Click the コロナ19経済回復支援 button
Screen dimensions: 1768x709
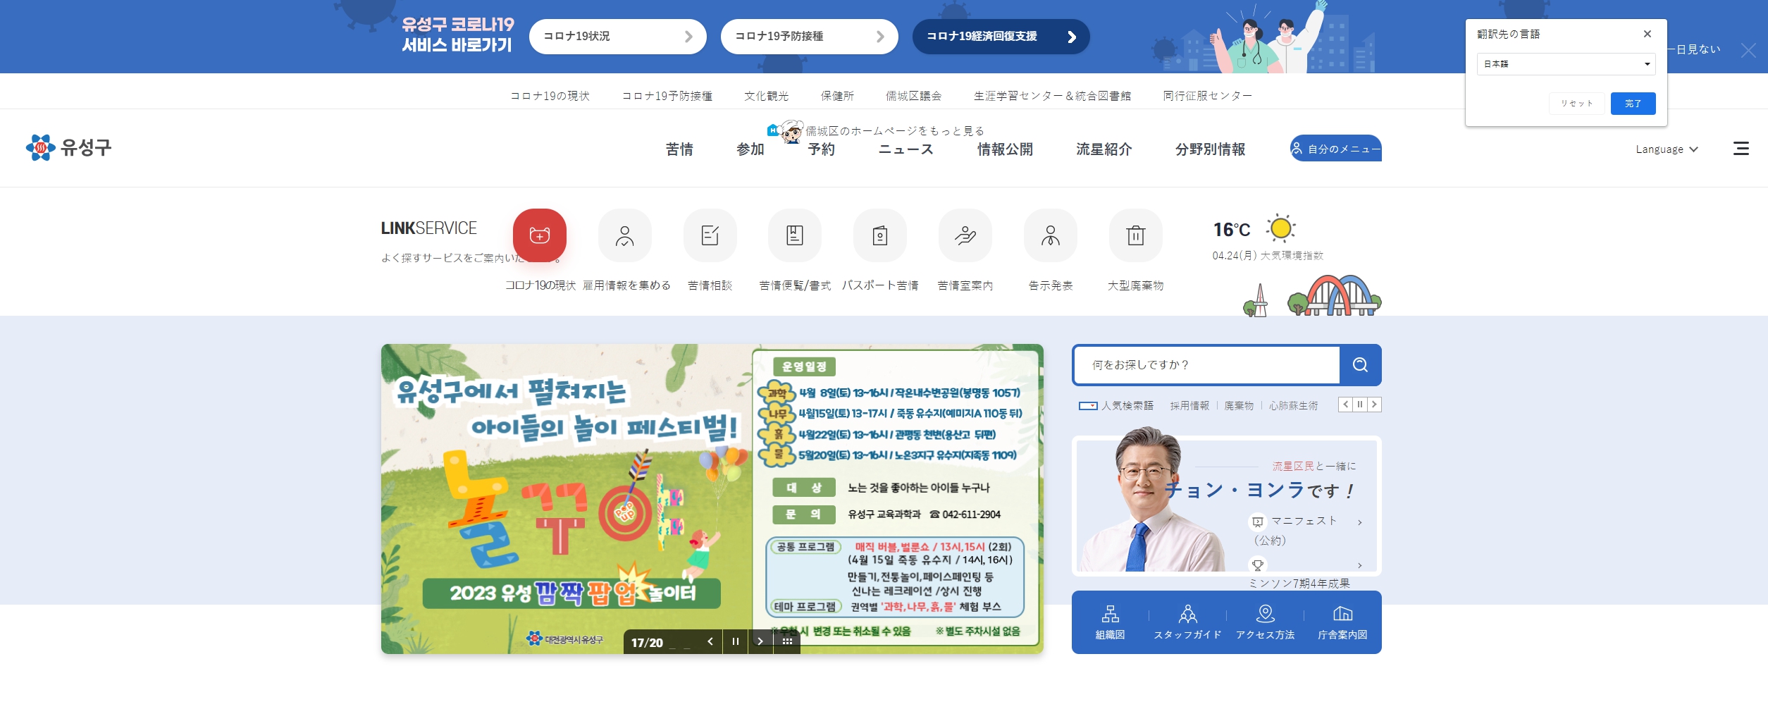(1001, 37)
